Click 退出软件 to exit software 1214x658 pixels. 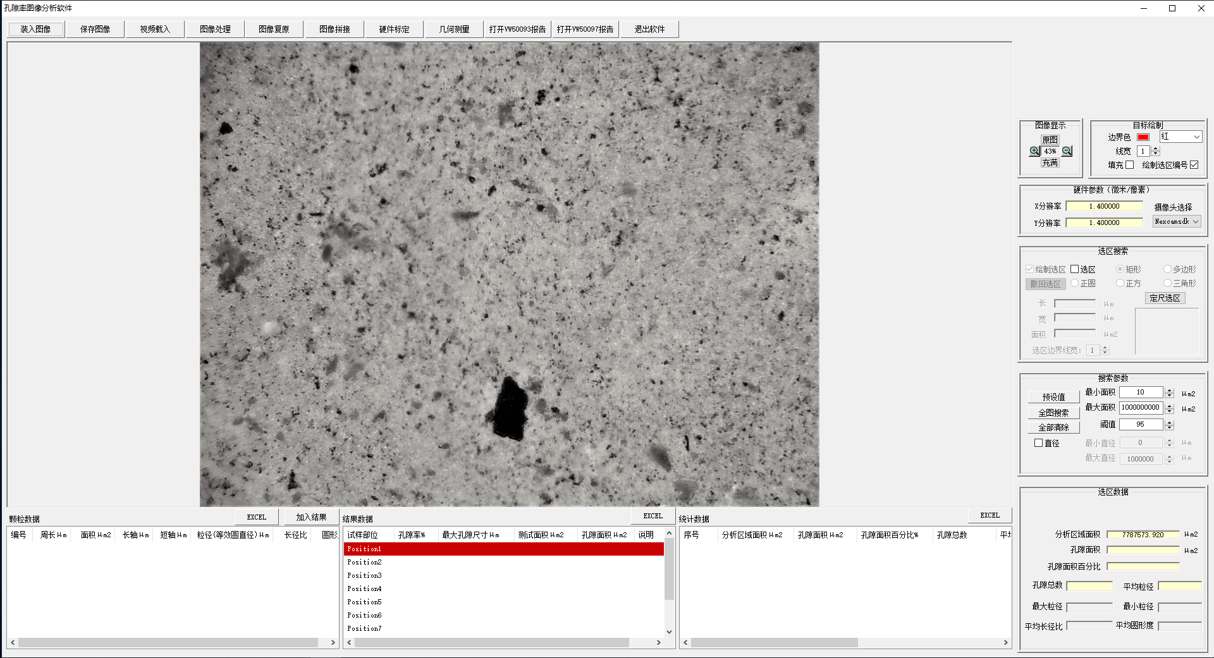[649, 29]
